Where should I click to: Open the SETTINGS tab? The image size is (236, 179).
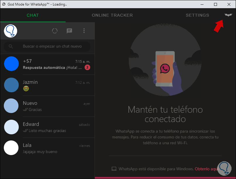[x=197, y=15]
